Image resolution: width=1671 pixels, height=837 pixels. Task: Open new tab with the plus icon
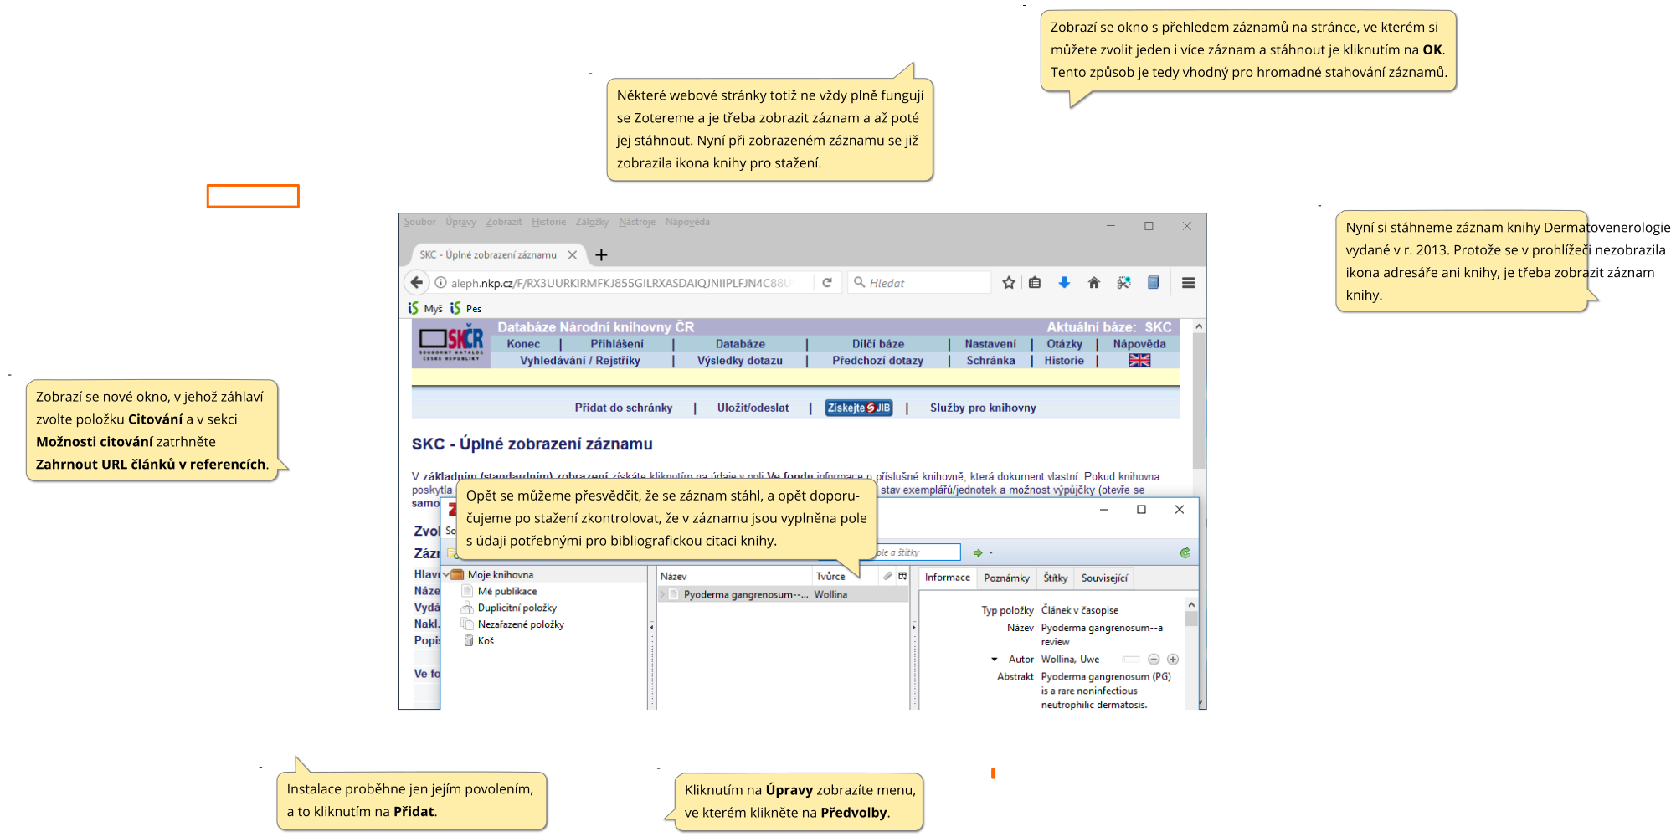point(601,254)
